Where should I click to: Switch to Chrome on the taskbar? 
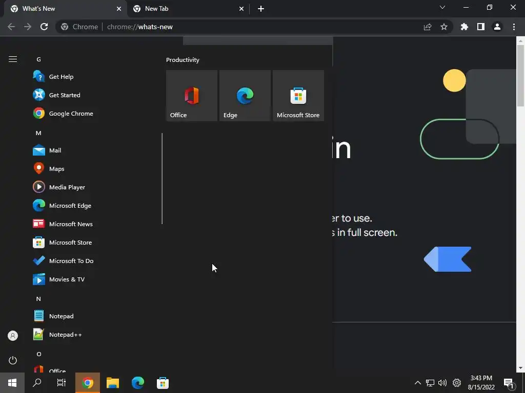[x=88, y=383]
